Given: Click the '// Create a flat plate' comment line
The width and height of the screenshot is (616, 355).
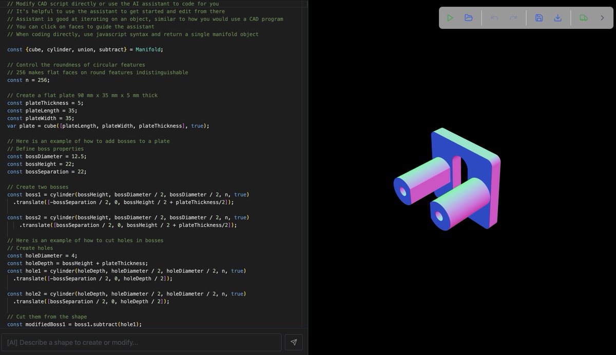Looking at the screenshot, I should click(82, 95).
